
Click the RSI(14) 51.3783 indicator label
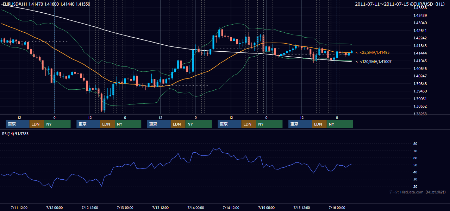(x=15, y=134)
